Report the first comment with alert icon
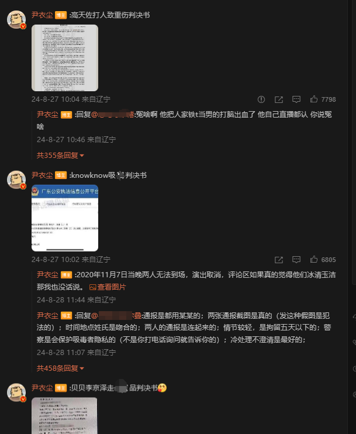356x434 pixels. point(261,99)
